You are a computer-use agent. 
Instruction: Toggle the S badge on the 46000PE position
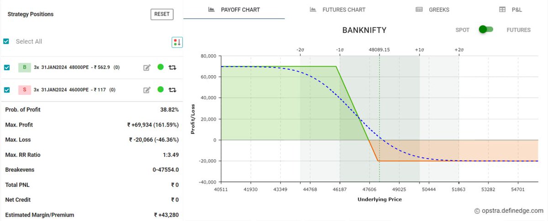[x=24, y=90]
